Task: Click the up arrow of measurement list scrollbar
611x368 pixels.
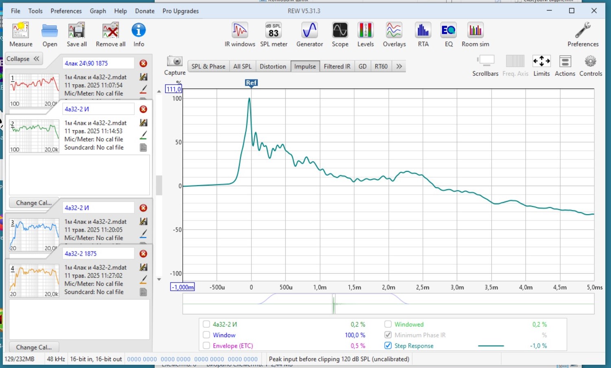Action: (x=159, y=91)
